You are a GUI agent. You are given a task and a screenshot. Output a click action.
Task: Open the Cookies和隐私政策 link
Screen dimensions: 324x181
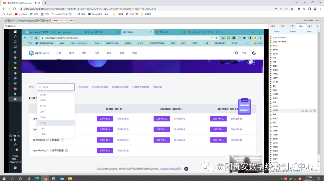pos(171,169)
